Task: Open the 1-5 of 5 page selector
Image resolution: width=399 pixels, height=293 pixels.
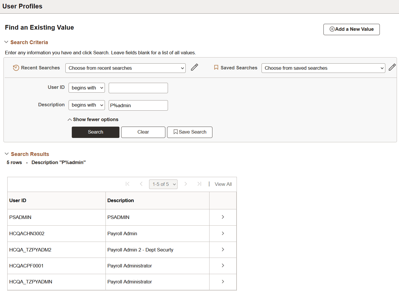Action: pos(163,184)
